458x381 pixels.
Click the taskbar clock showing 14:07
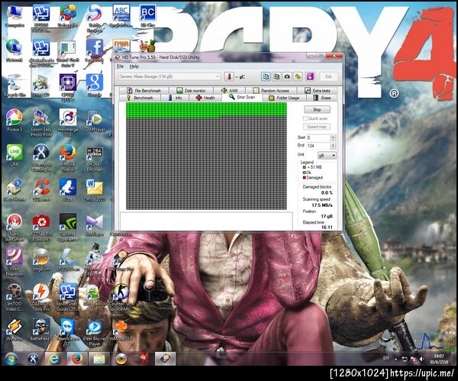[x=438, y=359]
